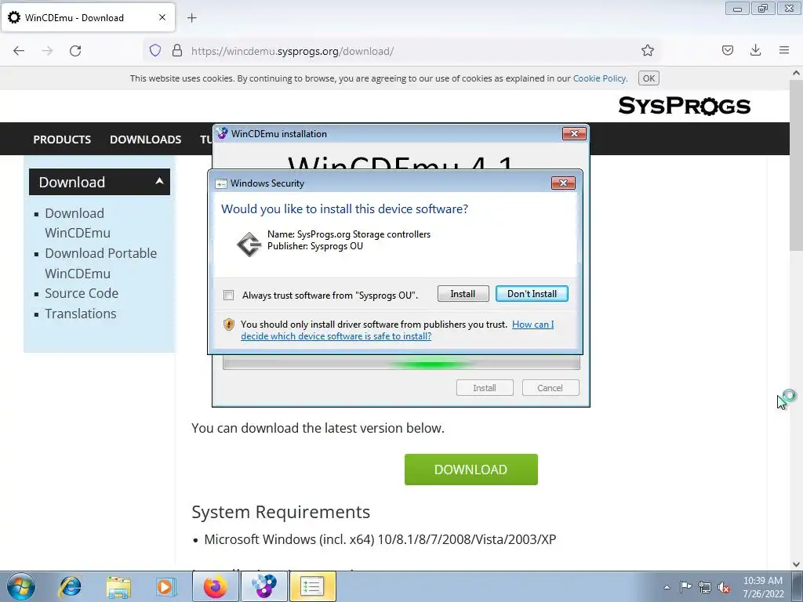Open Download WinCDEmu sidebar link

click(78, 223)
